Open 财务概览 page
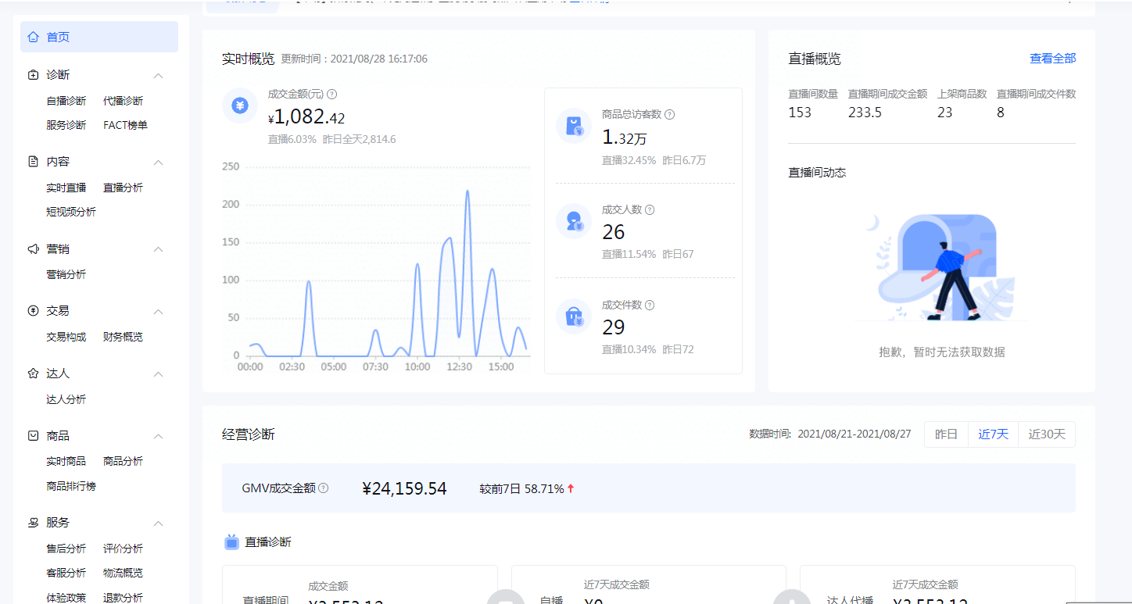The image size is (1132, 604). [124, 337]
